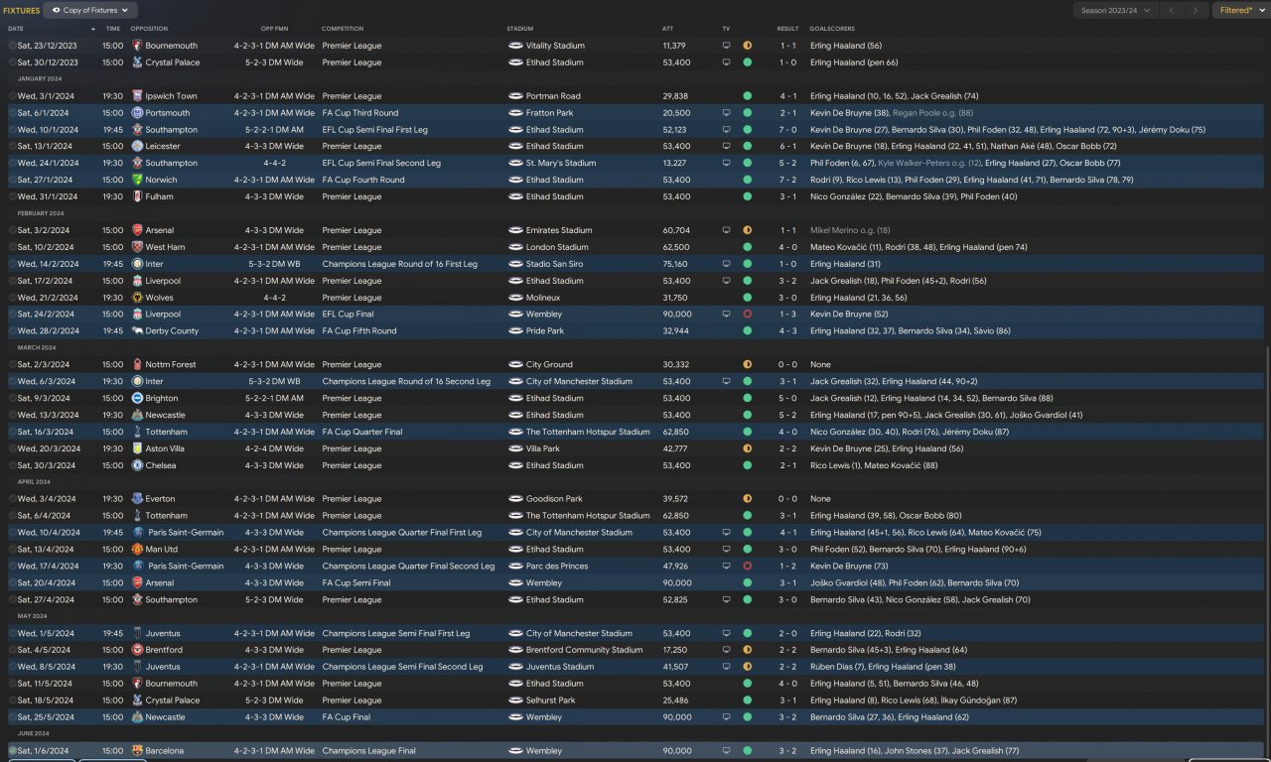Go to the previous season with the left arrow
1271x762 pixels.
(1171, 10)
